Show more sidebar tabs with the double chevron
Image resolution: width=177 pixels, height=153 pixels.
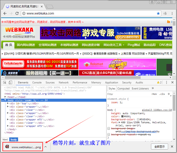pos(153,88)
